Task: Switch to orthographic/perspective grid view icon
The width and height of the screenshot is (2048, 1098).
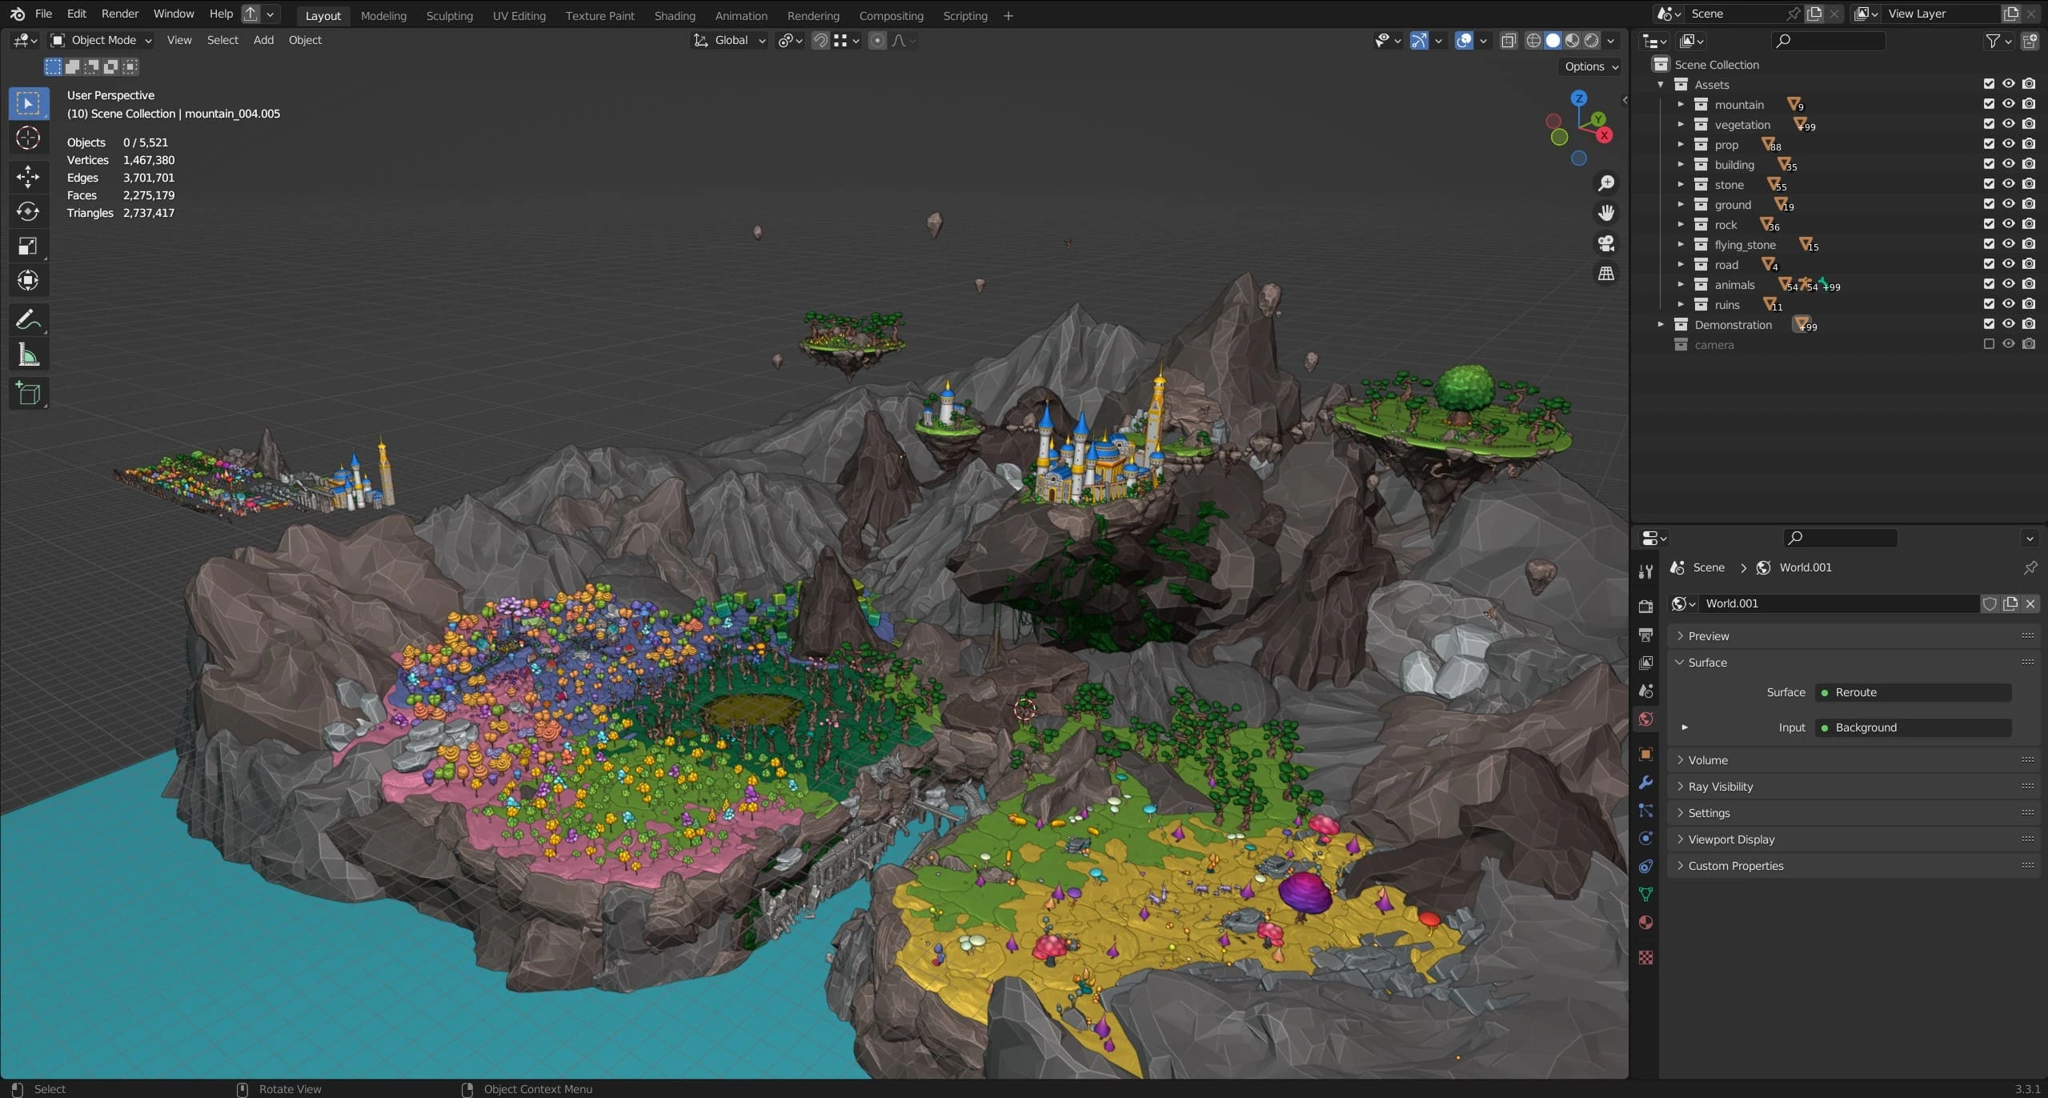Action: click(1605, 274)
